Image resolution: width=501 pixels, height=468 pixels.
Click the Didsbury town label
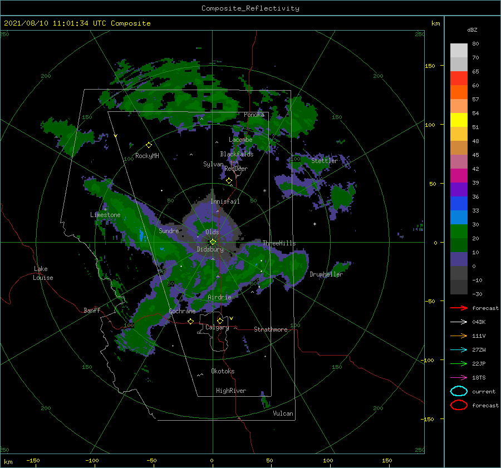click(x=210, y=249)
